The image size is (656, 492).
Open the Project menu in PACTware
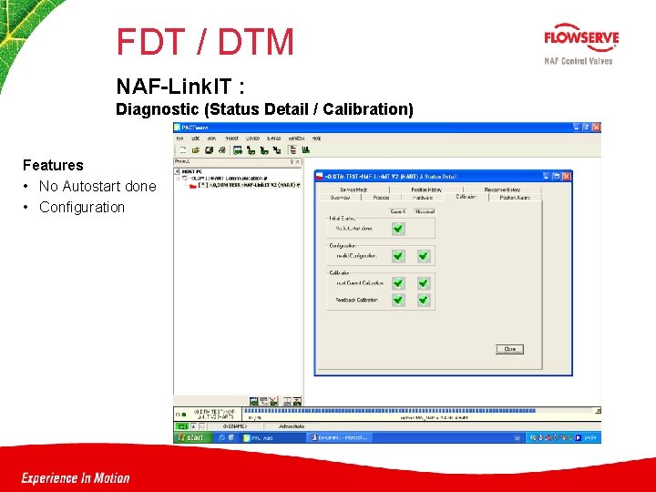[231, 138]
